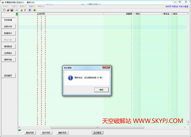The height and width of the screenshot is (137, 191).
Task: Open 过滤缩水 from the sidebar
Action: click(x=8, y=53)
